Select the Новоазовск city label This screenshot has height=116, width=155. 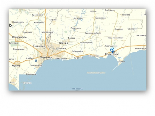[112, 54]
